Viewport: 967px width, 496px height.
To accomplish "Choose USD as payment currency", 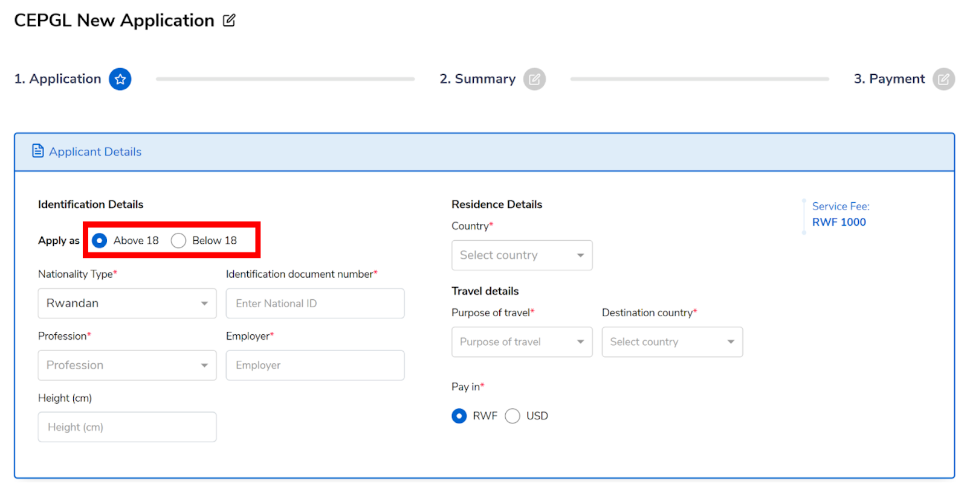I will coord(513,416).
